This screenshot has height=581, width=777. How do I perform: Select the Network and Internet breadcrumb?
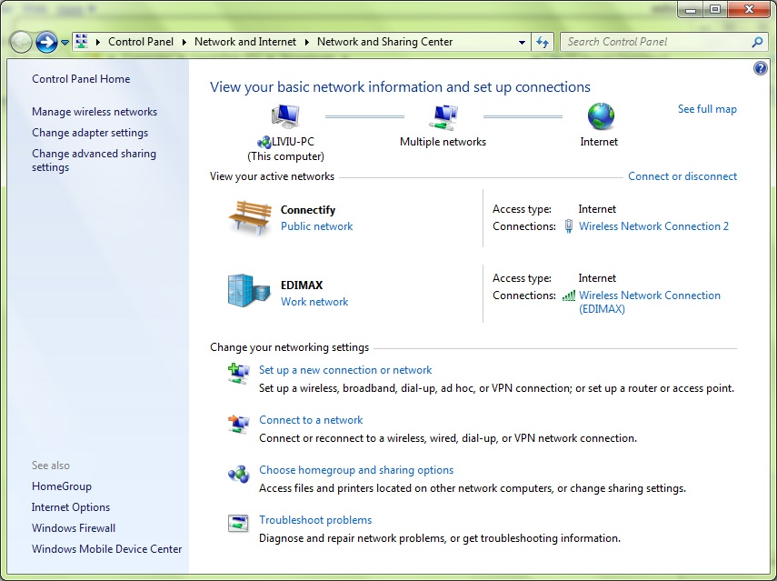coord(245,42)
